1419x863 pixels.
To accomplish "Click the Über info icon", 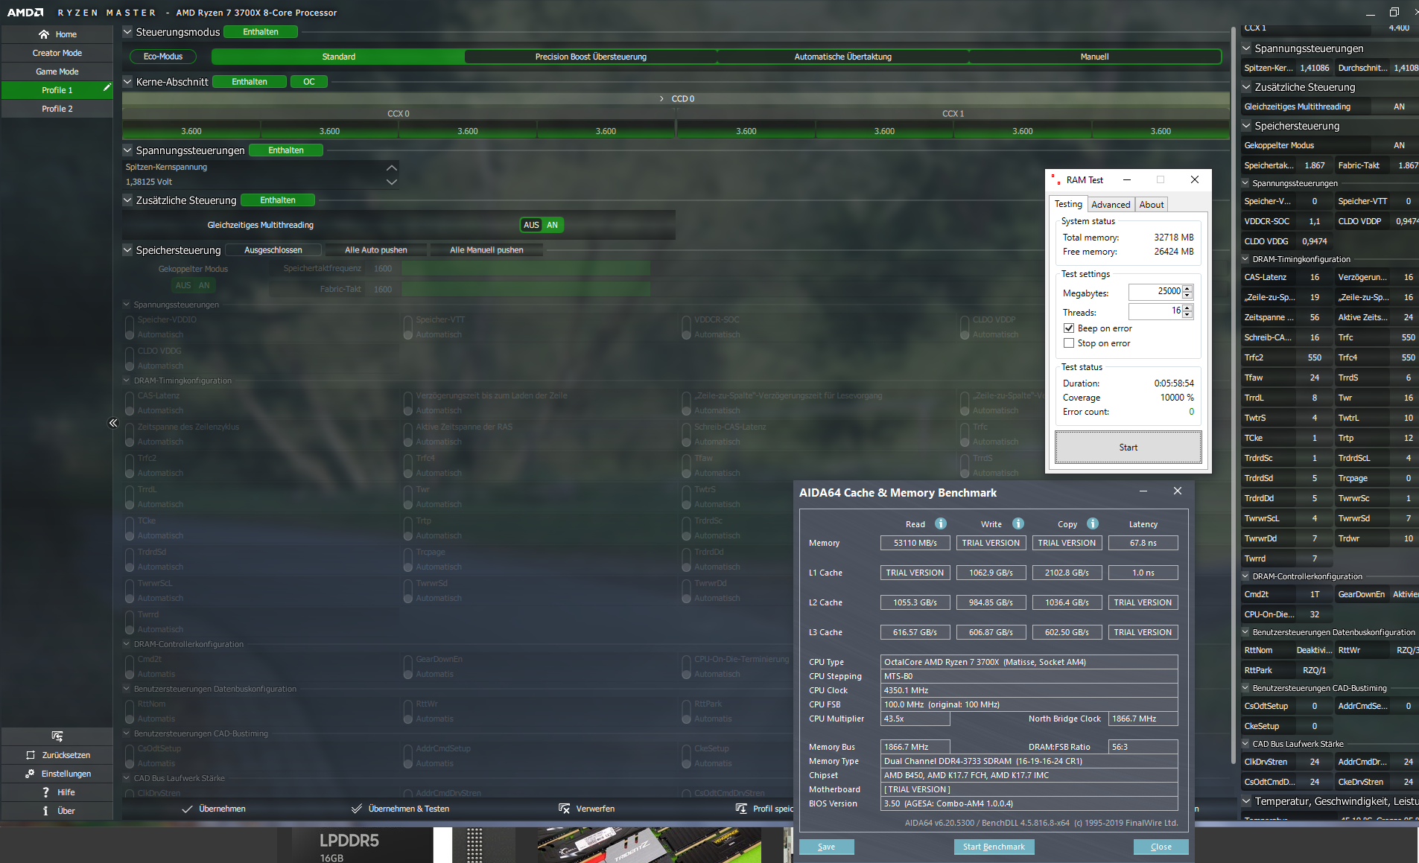I will click(45, 811).
